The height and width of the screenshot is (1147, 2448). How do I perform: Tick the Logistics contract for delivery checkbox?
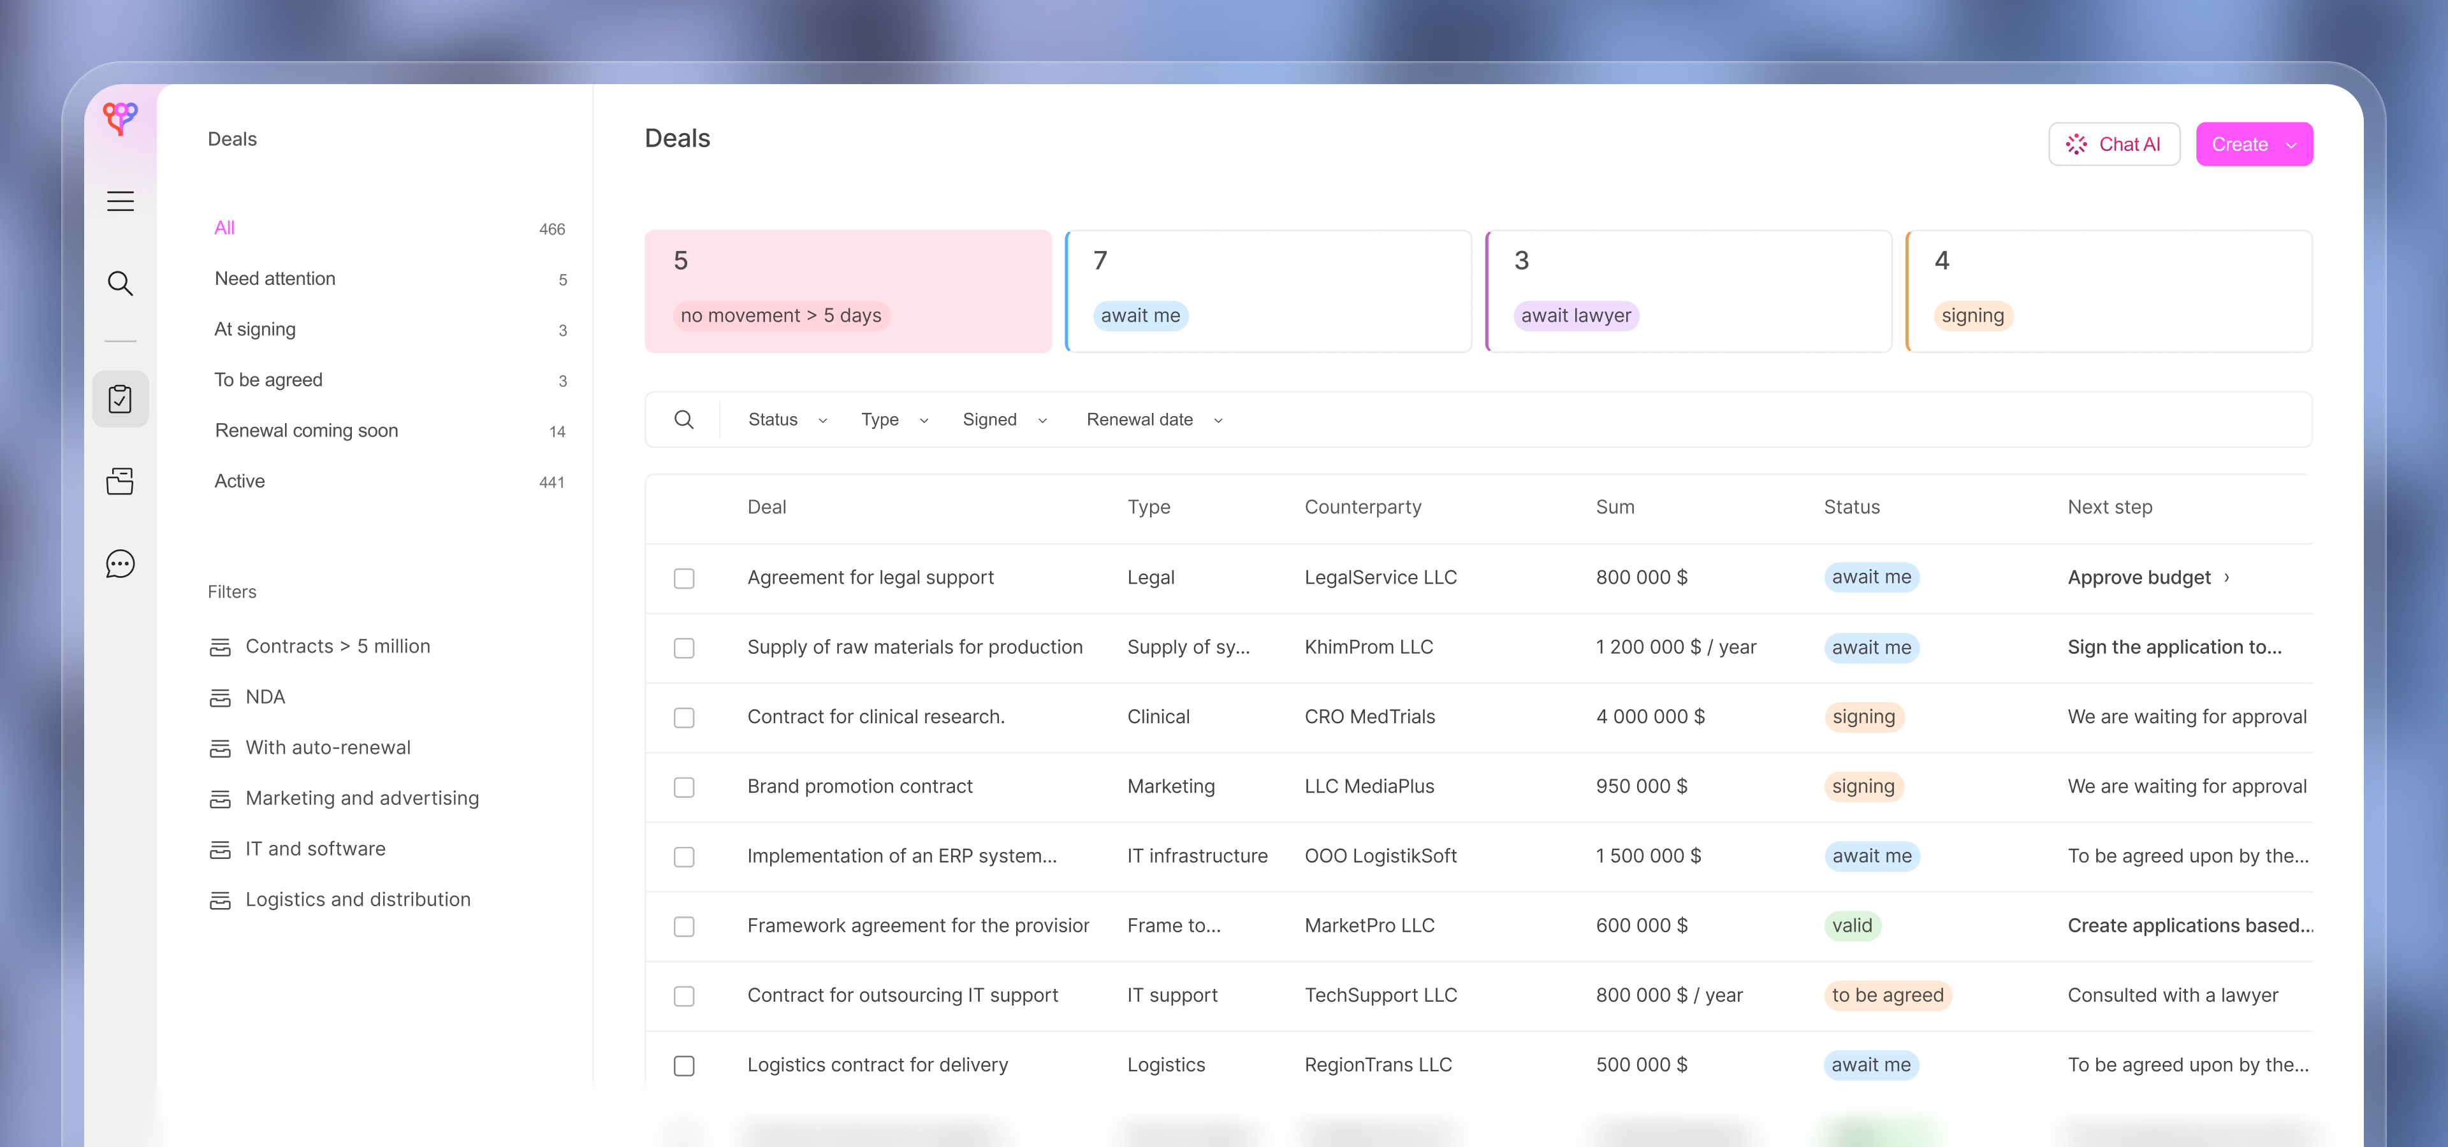684,1065
